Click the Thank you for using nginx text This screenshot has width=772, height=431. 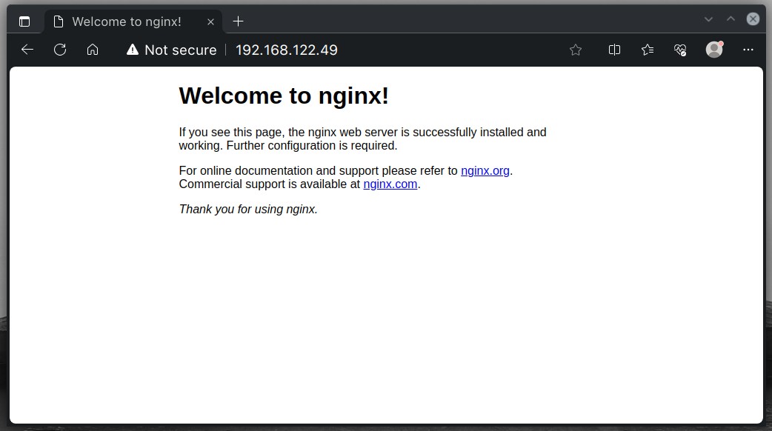click(248, 209)
